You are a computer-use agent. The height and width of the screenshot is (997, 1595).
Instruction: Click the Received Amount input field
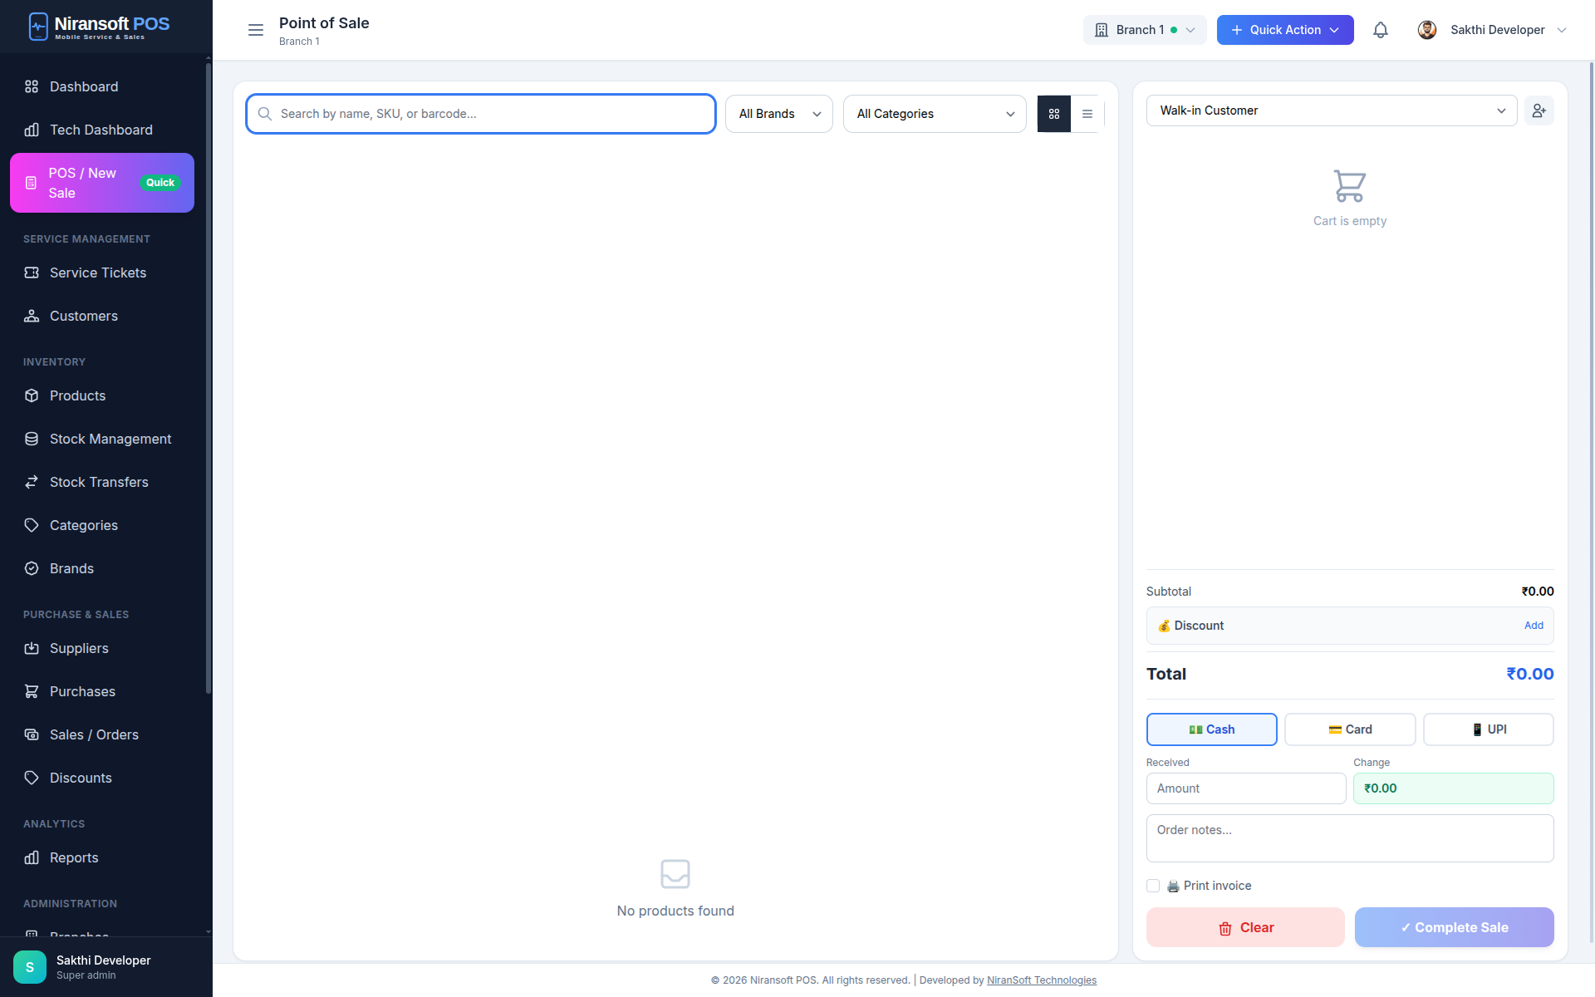pyautogui.click(x=1245, y=788)
